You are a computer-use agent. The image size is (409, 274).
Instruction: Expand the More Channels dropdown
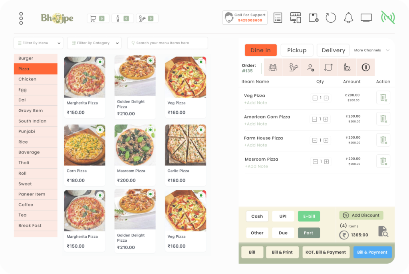(371, 50)
